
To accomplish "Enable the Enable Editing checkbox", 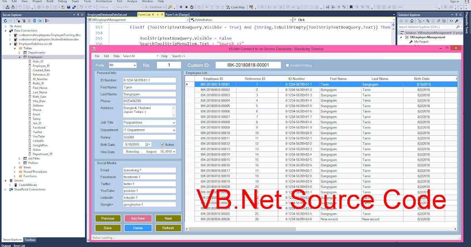I will pos(287,65).
